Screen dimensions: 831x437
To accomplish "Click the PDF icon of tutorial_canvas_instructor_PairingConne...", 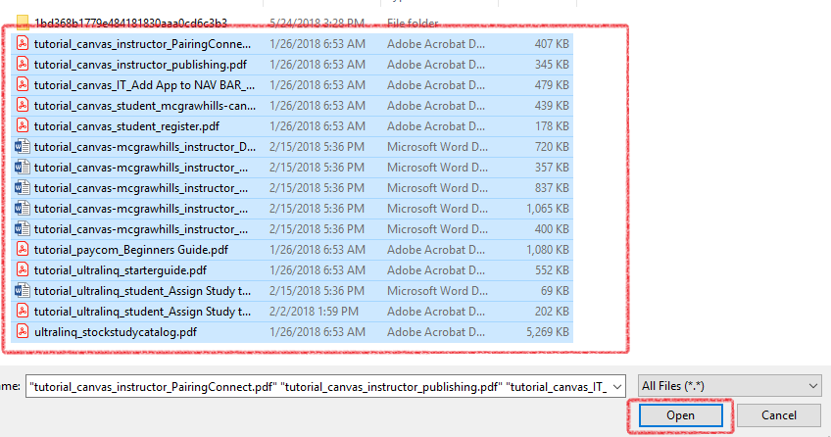I will coord(23,43).
